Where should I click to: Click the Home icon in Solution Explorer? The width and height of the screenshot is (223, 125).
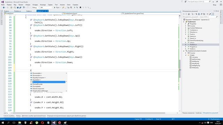click(189, 14)
